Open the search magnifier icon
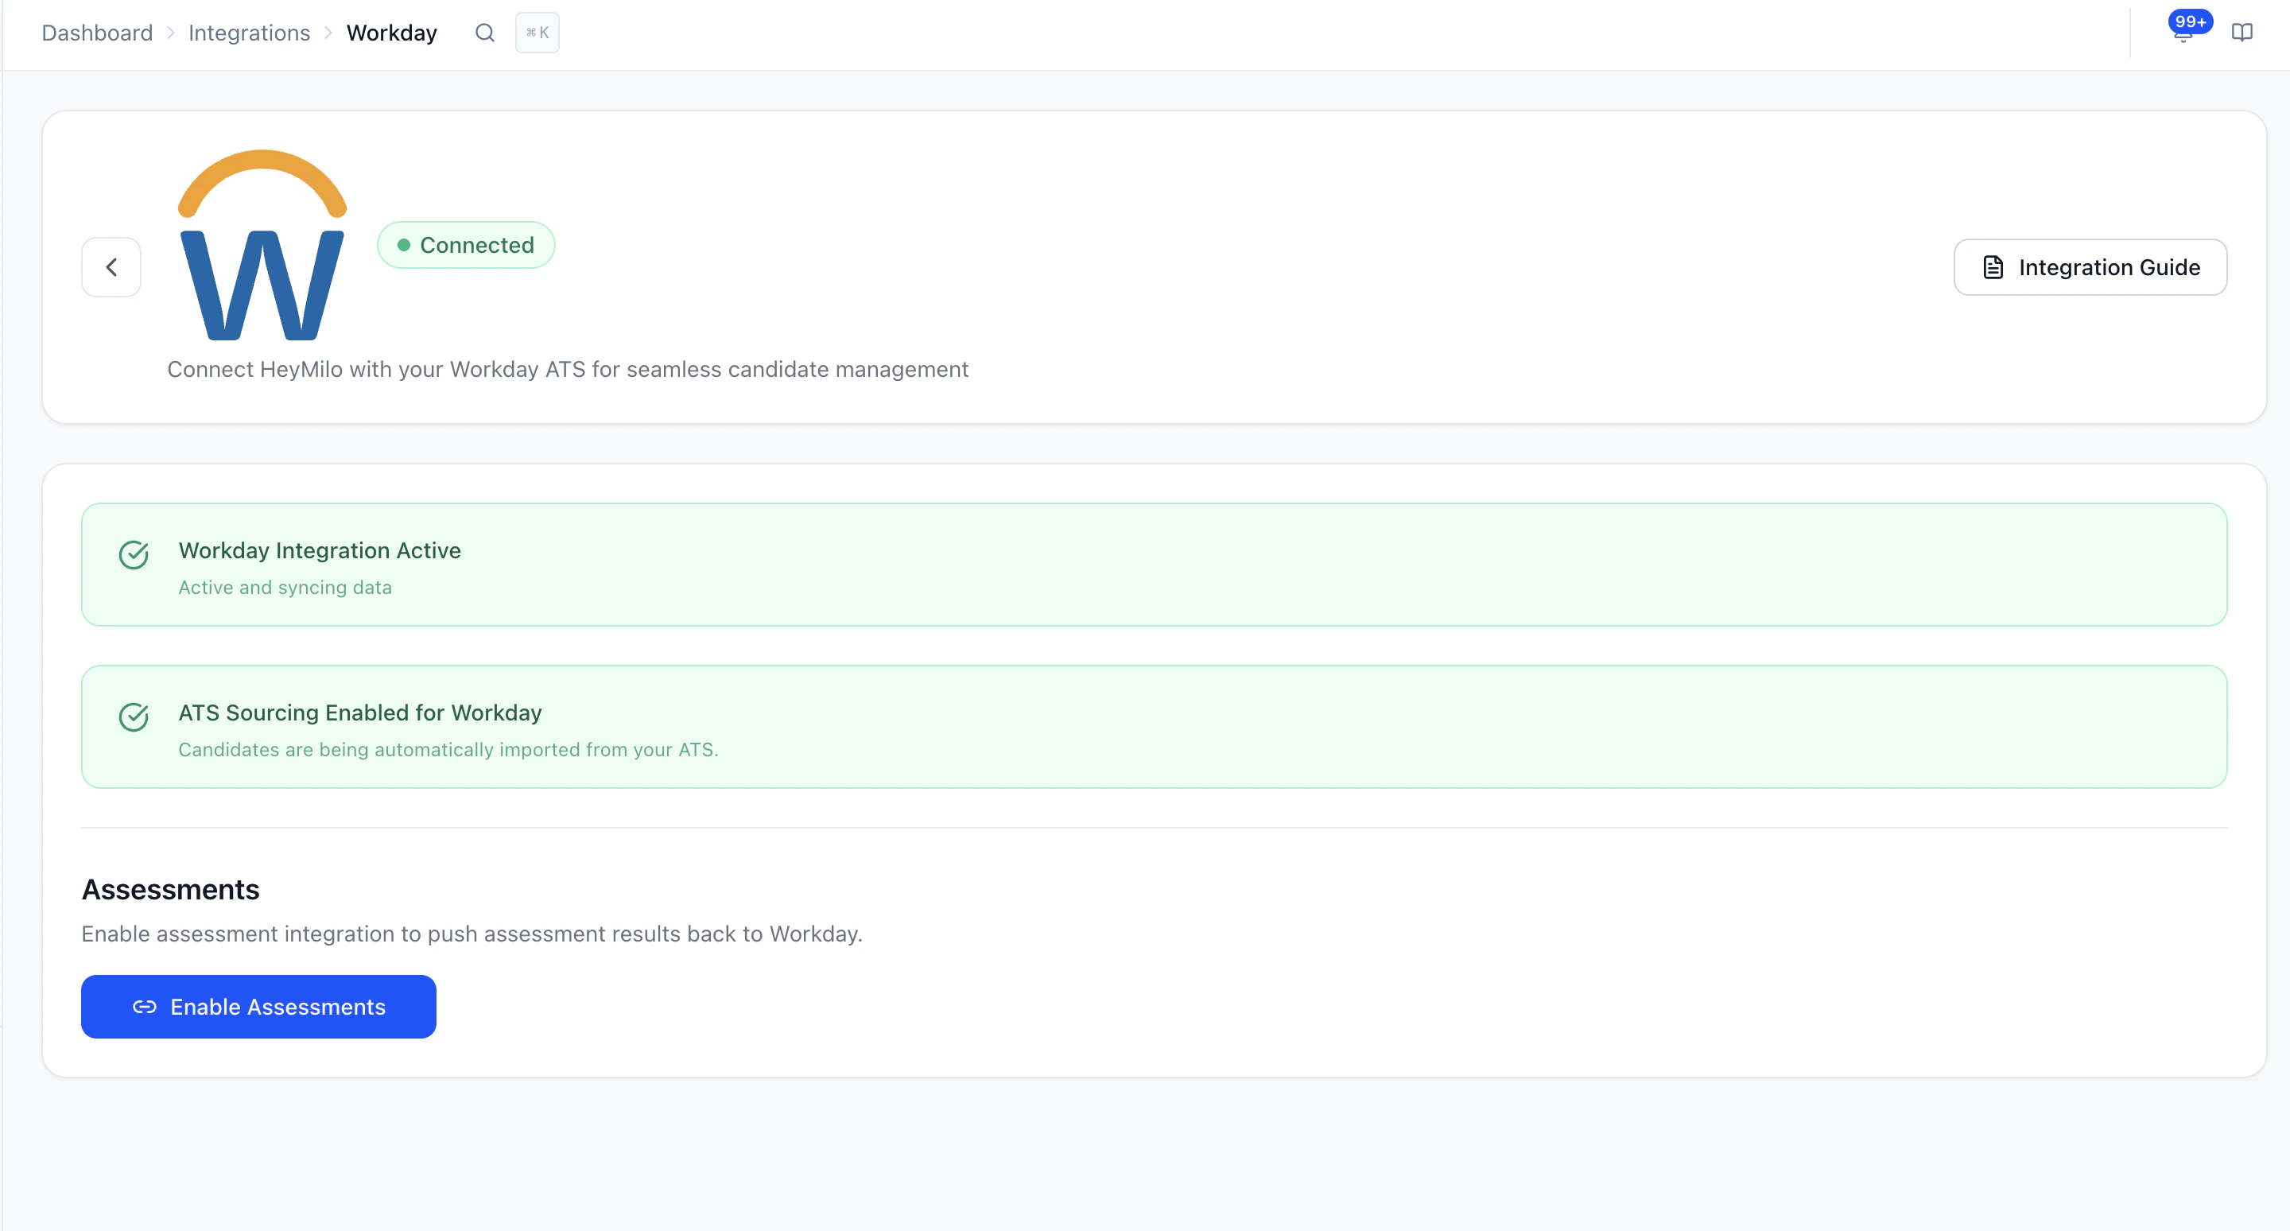This screenshot has height=1231, width=2290. [x=484, y=33]
